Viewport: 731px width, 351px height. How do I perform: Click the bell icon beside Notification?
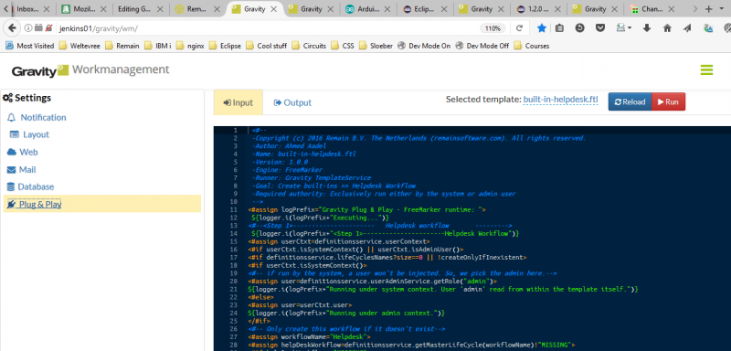[x=12, y=118]
